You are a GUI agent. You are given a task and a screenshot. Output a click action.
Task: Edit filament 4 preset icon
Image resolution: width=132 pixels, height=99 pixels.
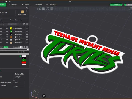[x=27, y=31]
